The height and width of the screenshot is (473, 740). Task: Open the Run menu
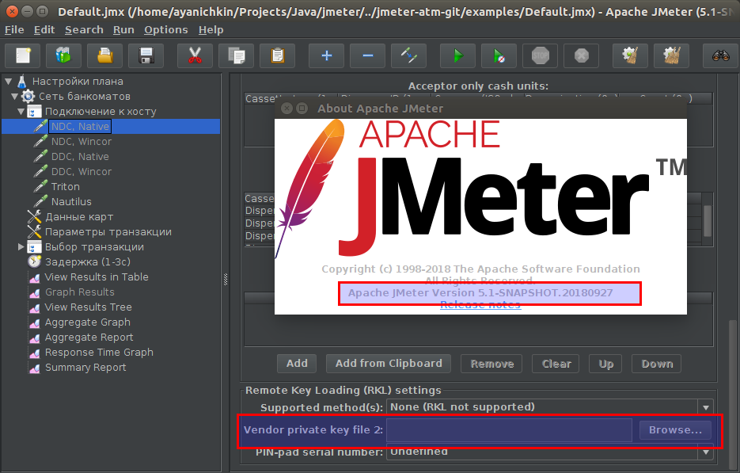point(123,30)
